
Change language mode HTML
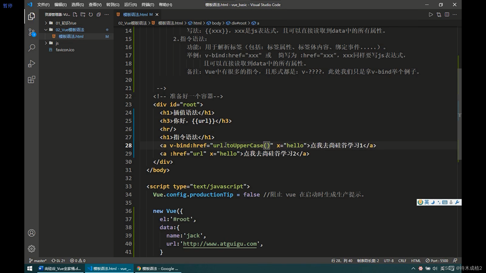pos(416,261)
